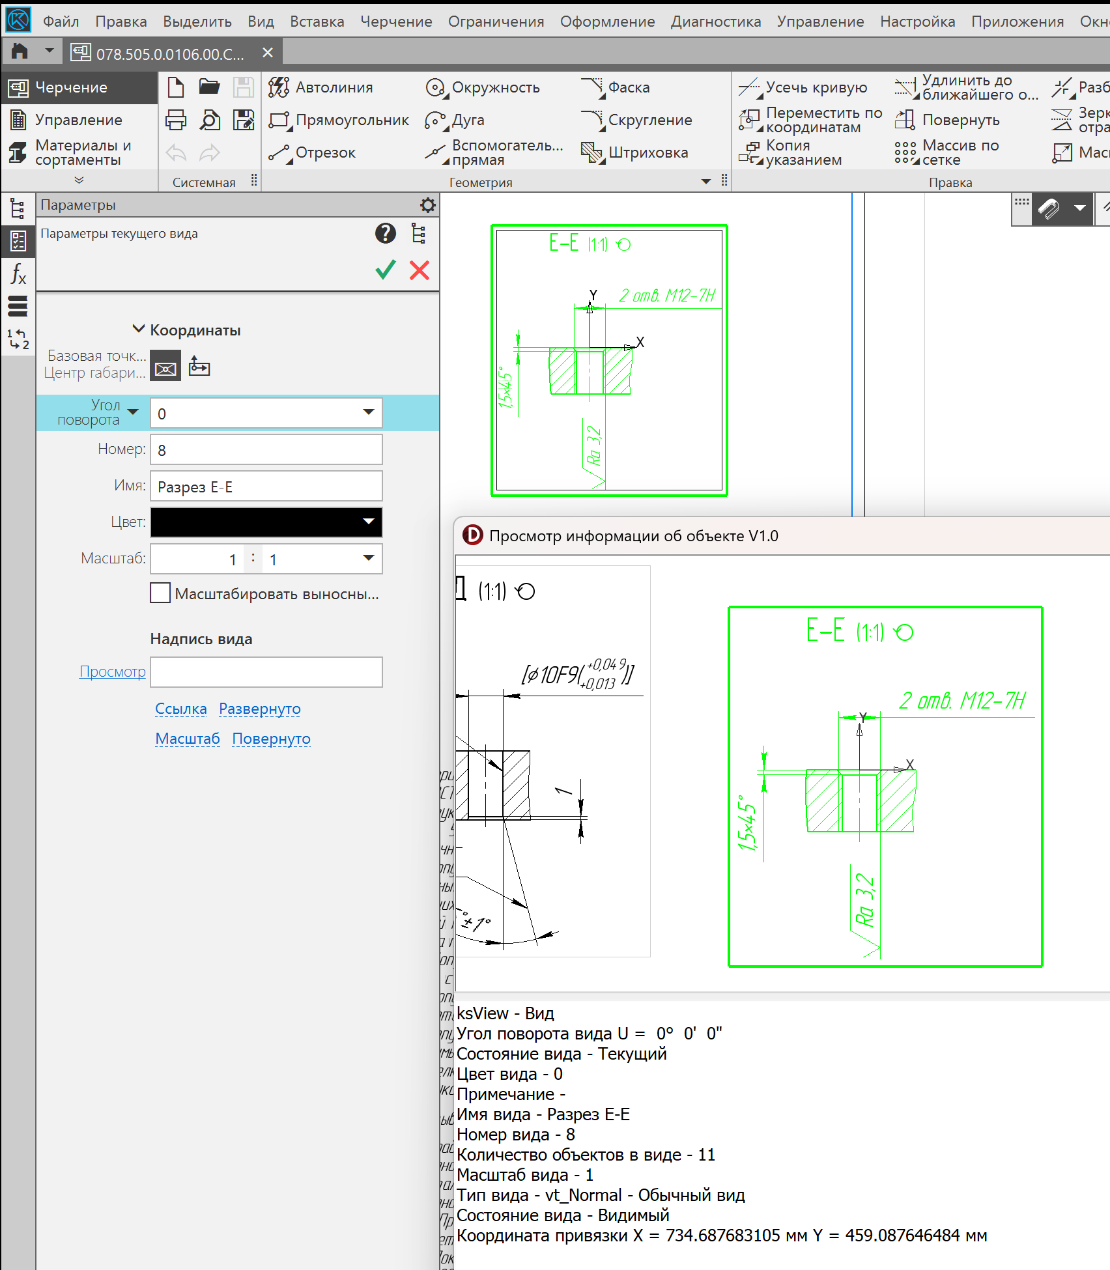Screen dimensions: 1110x1270
Task: Click the Развернуто link
Action: coord(259,709)
